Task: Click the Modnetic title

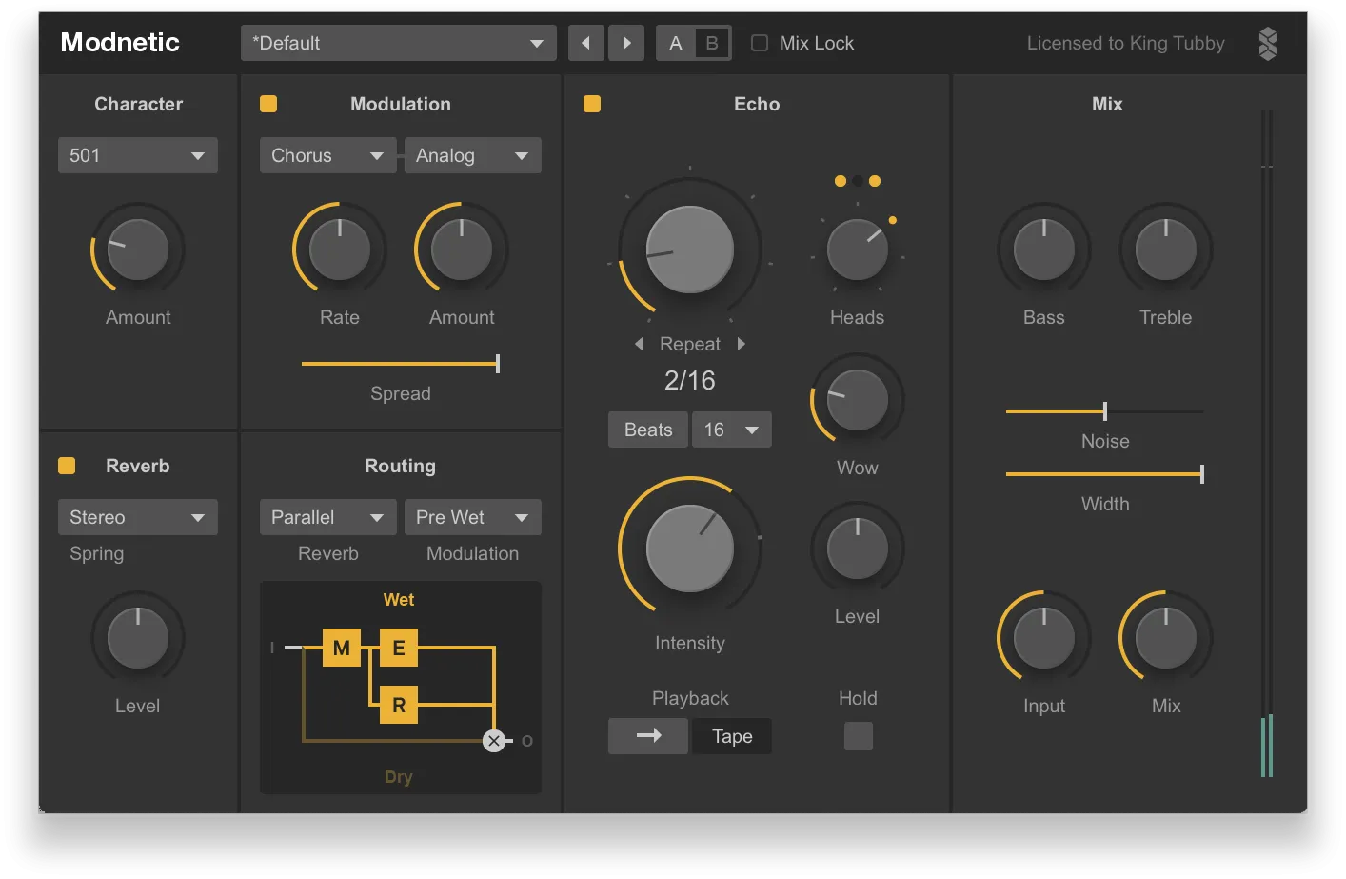Action: tap(120, 43)
